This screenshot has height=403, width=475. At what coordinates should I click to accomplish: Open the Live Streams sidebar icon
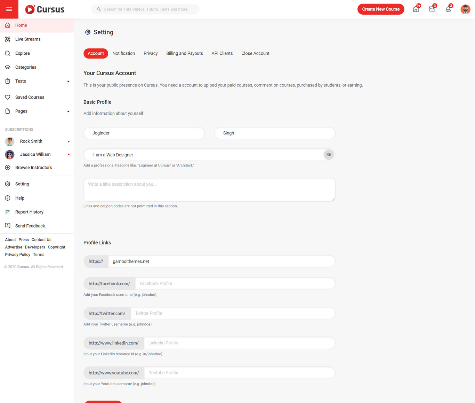point(8,39)
